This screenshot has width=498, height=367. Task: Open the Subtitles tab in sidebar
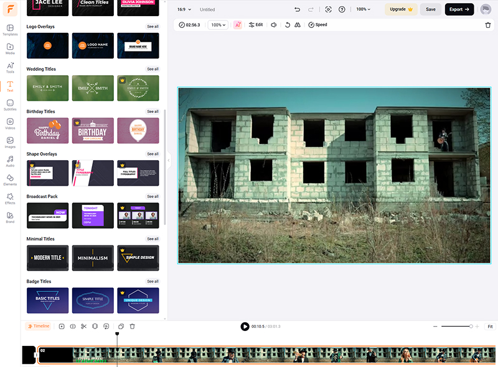[x=10, y=105]
